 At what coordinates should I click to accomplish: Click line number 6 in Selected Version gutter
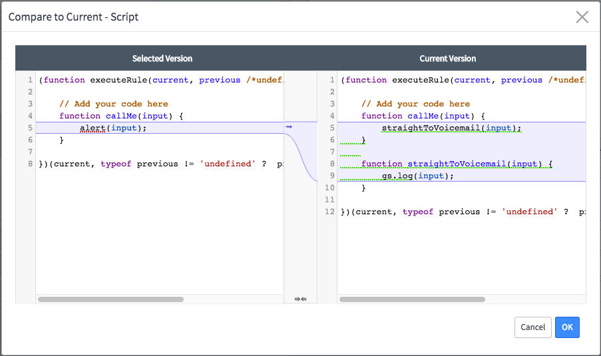pos(30,140)
